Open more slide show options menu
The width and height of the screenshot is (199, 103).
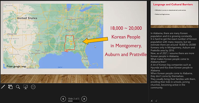point(33,87)
